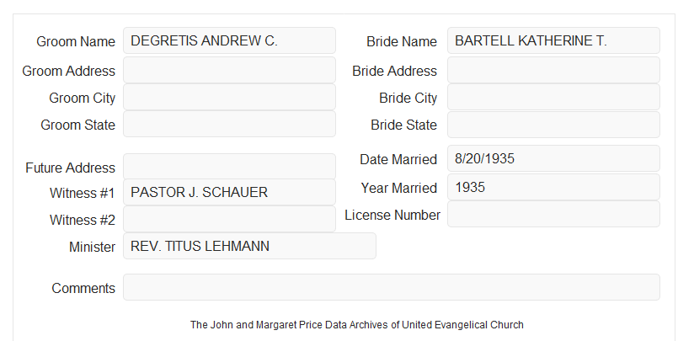Focus the Bride Address input

553,70
